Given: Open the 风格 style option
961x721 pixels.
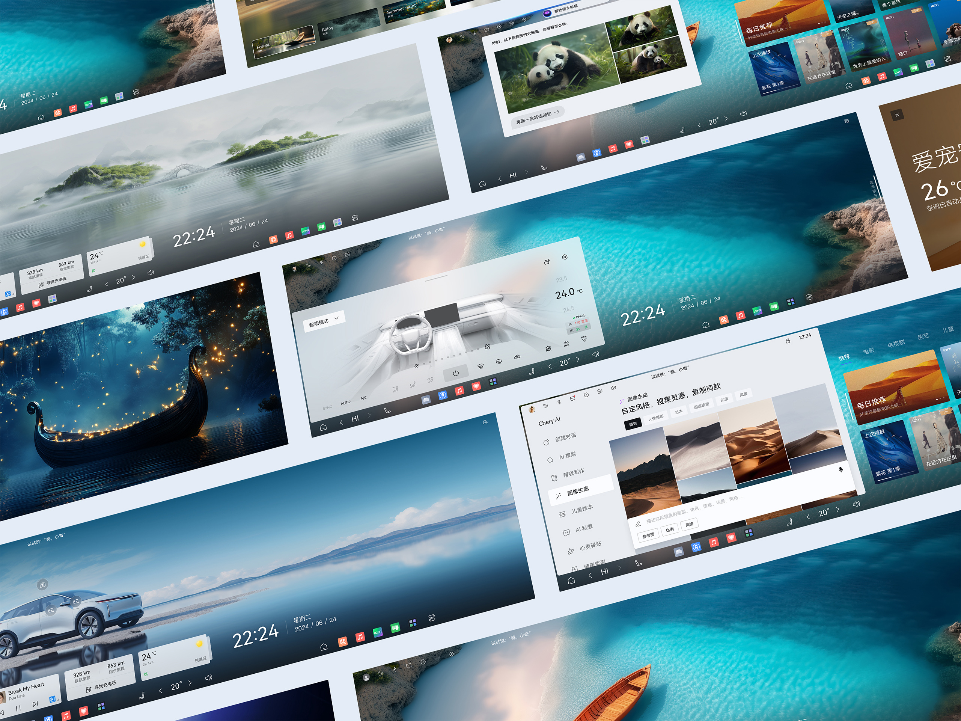Looking at the screenshot, I should (x=690, y=525).
